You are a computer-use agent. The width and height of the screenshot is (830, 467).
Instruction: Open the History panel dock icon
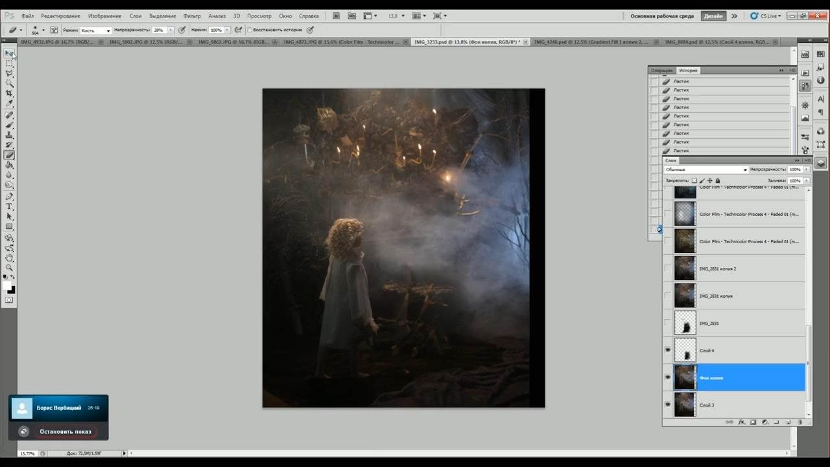[x=805, y=86]
